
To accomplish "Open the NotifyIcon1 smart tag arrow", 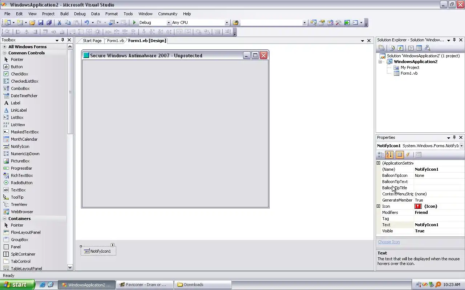I will click(113, 245).
